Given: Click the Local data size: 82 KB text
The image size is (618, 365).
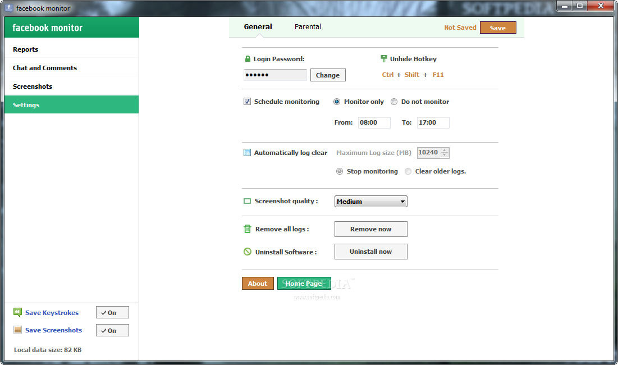Looking at the screenshot, I should point(48,350).
